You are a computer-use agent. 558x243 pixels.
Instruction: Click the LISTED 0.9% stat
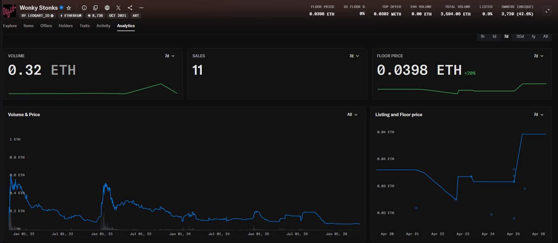pyautogui.click(x=486, y=11)
